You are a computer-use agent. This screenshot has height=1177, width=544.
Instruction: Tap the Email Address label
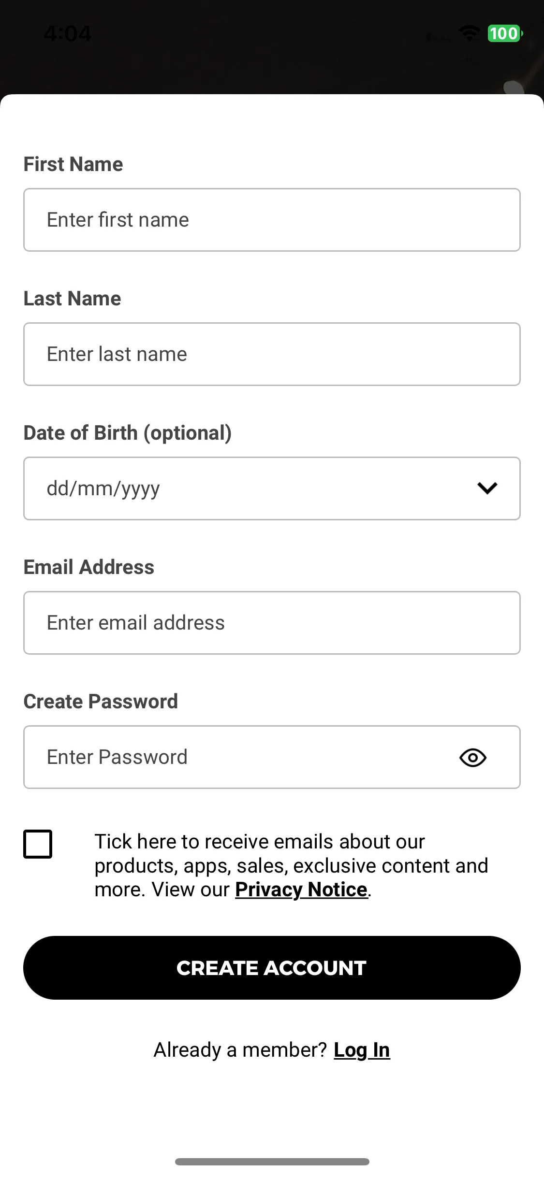coord(88,567)
